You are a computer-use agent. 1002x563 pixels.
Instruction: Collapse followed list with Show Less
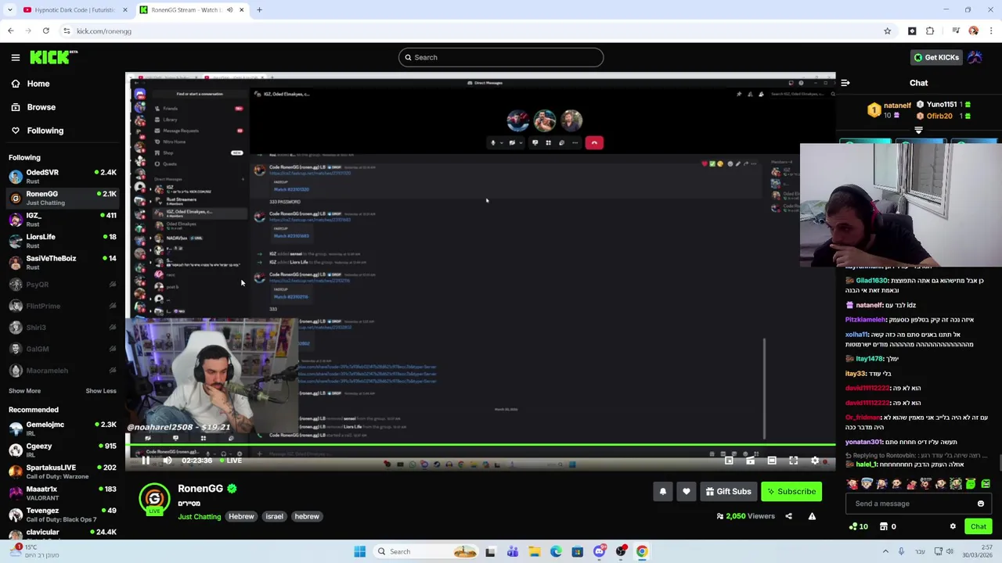[x=101, y=391]
